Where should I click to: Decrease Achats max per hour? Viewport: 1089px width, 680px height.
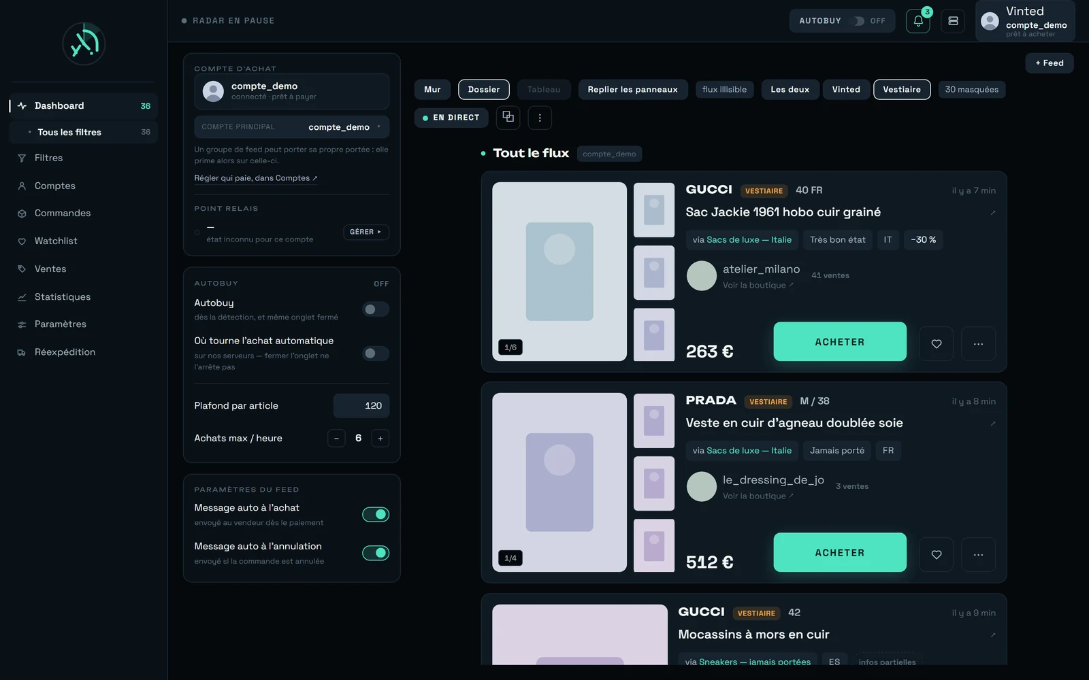tap(336, 439)
